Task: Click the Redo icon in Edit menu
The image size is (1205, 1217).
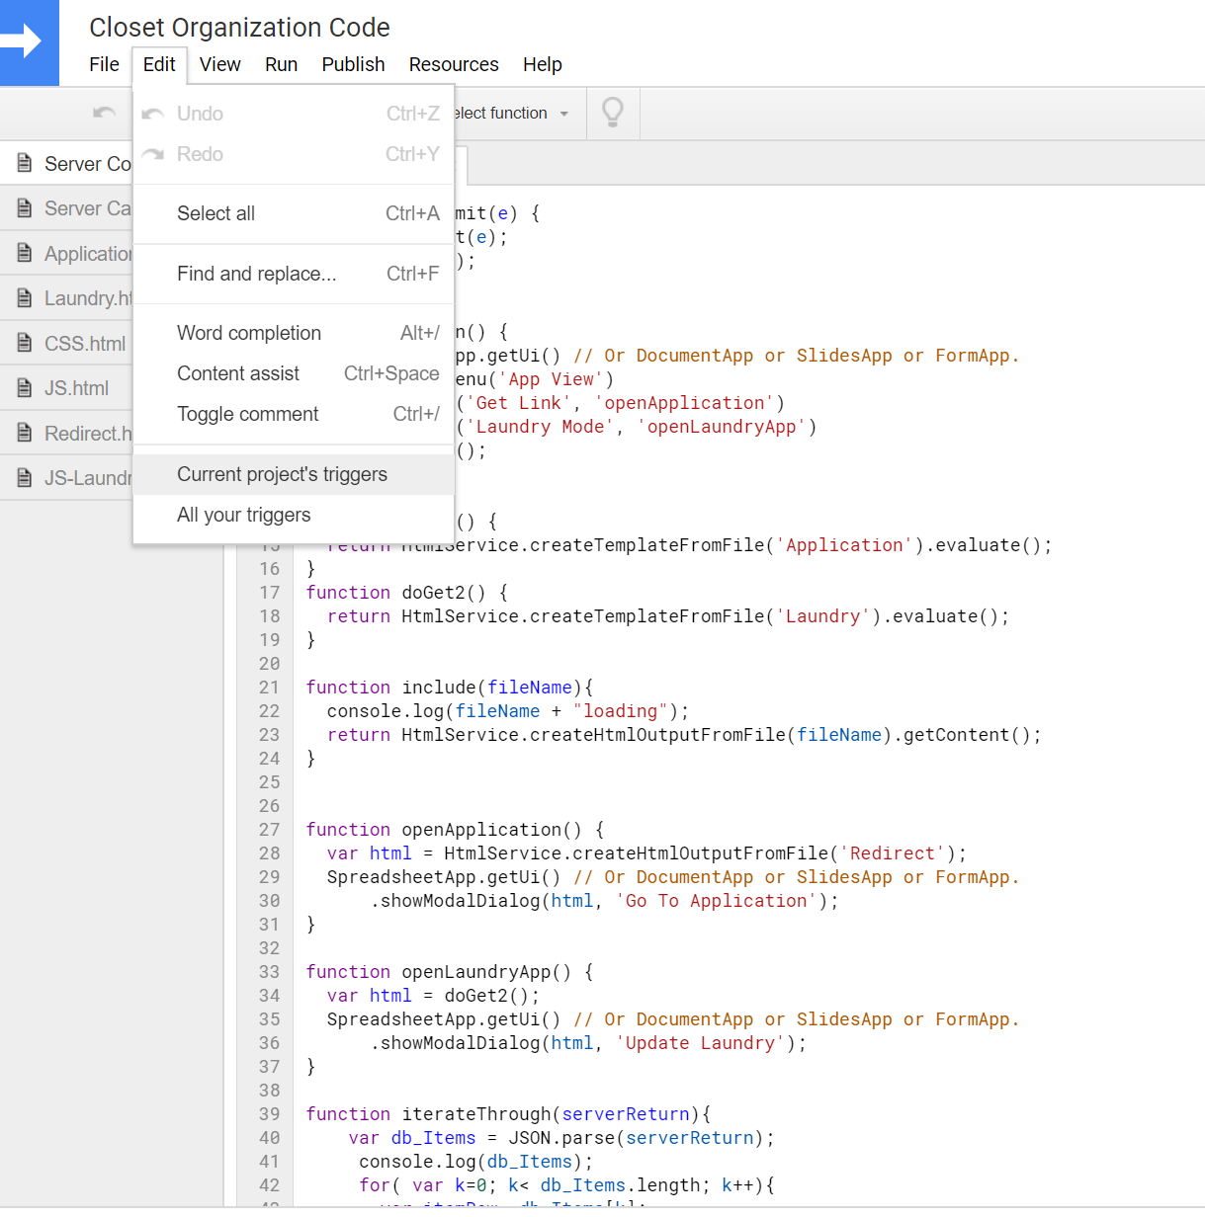Action: point(153,154)
